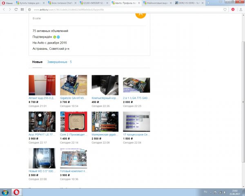245x196 pixels.
Task: Select the Новые listings tab
Action: [37, 62]
